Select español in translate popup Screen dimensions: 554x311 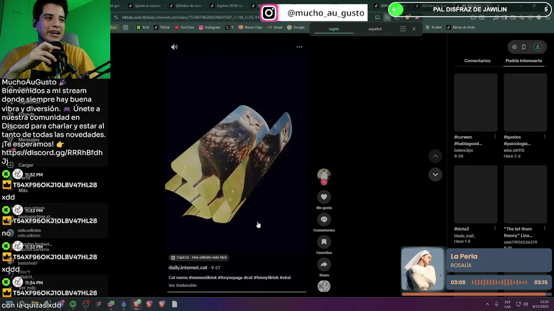click(375, 29)
